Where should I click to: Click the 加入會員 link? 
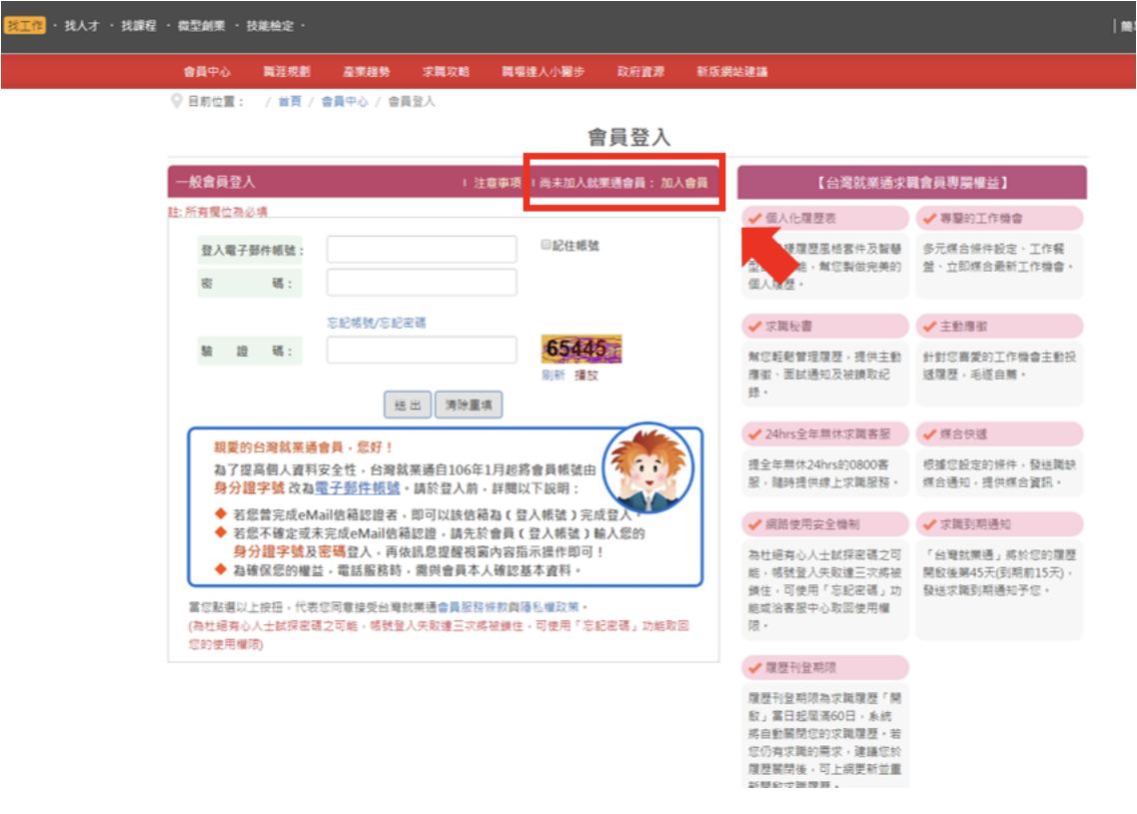click(x=683, y=183)
